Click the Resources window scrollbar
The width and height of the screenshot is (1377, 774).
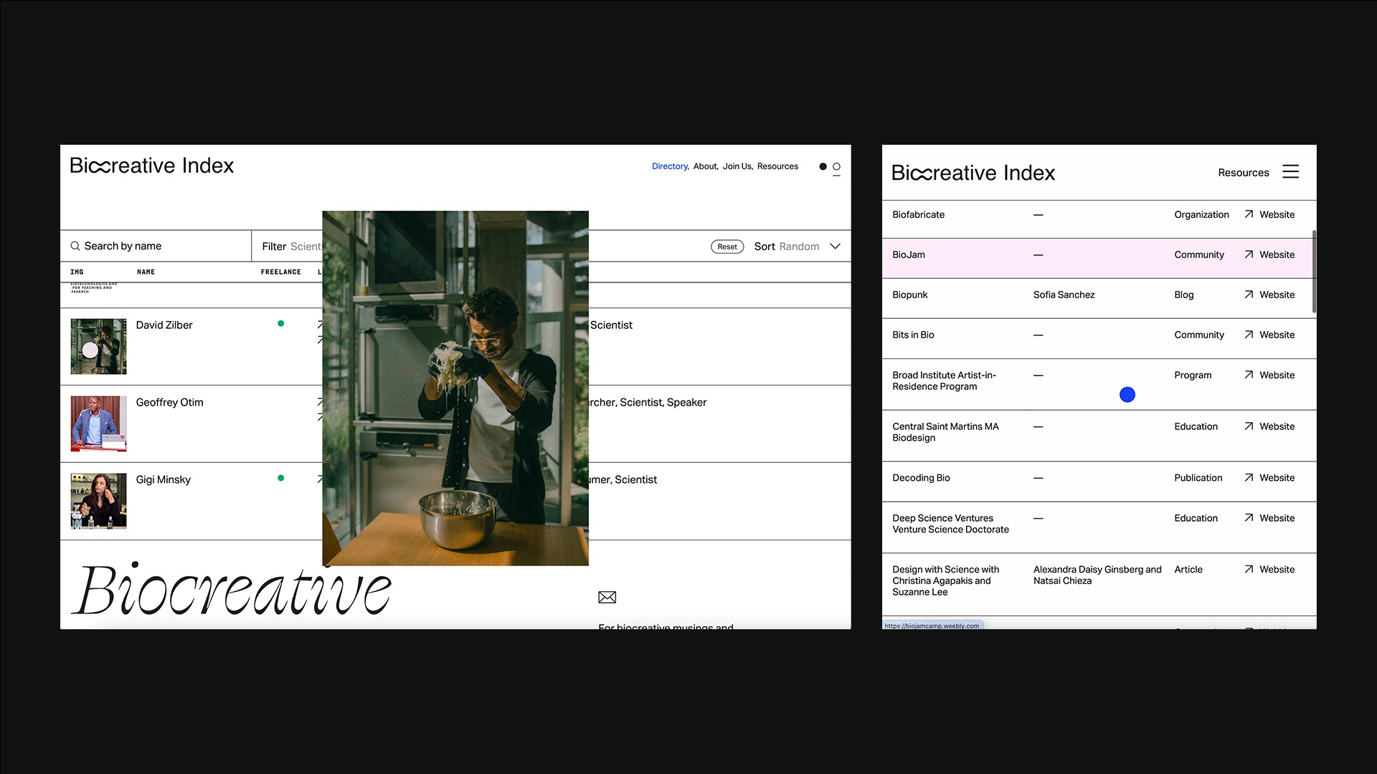[x=1314, y=271]
